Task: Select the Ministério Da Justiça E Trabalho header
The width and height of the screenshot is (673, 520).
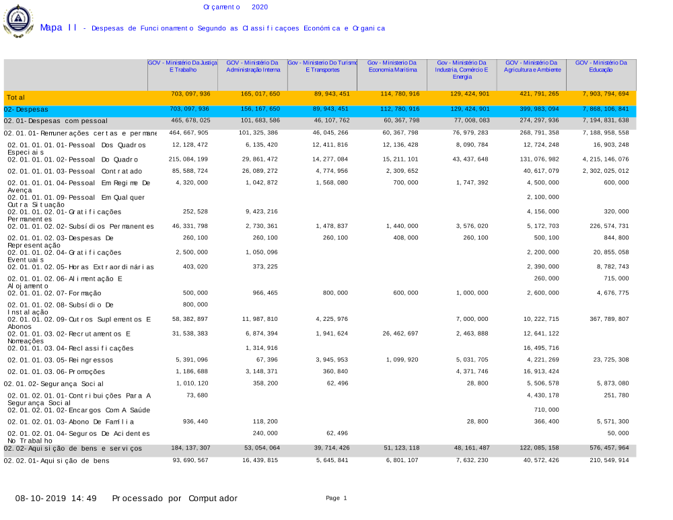Action: (183, 66)
